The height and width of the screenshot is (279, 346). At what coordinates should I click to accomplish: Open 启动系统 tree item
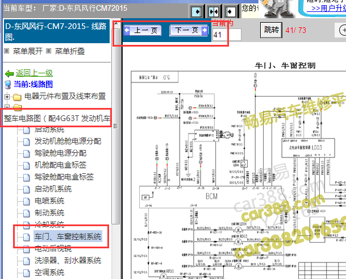49,130
